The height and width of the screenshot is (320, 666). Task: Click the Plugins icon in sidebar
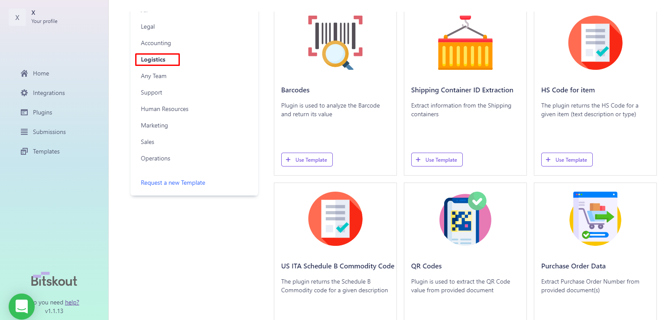point(24,112)
